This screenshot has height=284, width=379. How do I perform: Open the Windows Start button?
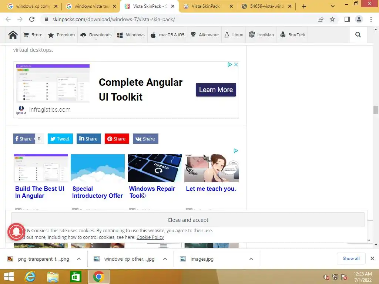tap(9, 277)
